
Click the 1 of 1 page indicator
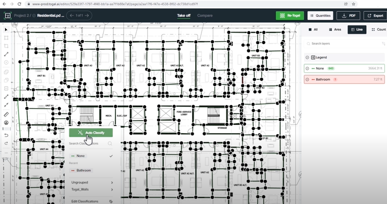tap(79, 16)
